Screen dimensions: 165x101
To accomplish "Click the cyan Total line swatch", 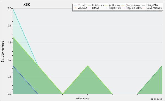I will [75, 5].
